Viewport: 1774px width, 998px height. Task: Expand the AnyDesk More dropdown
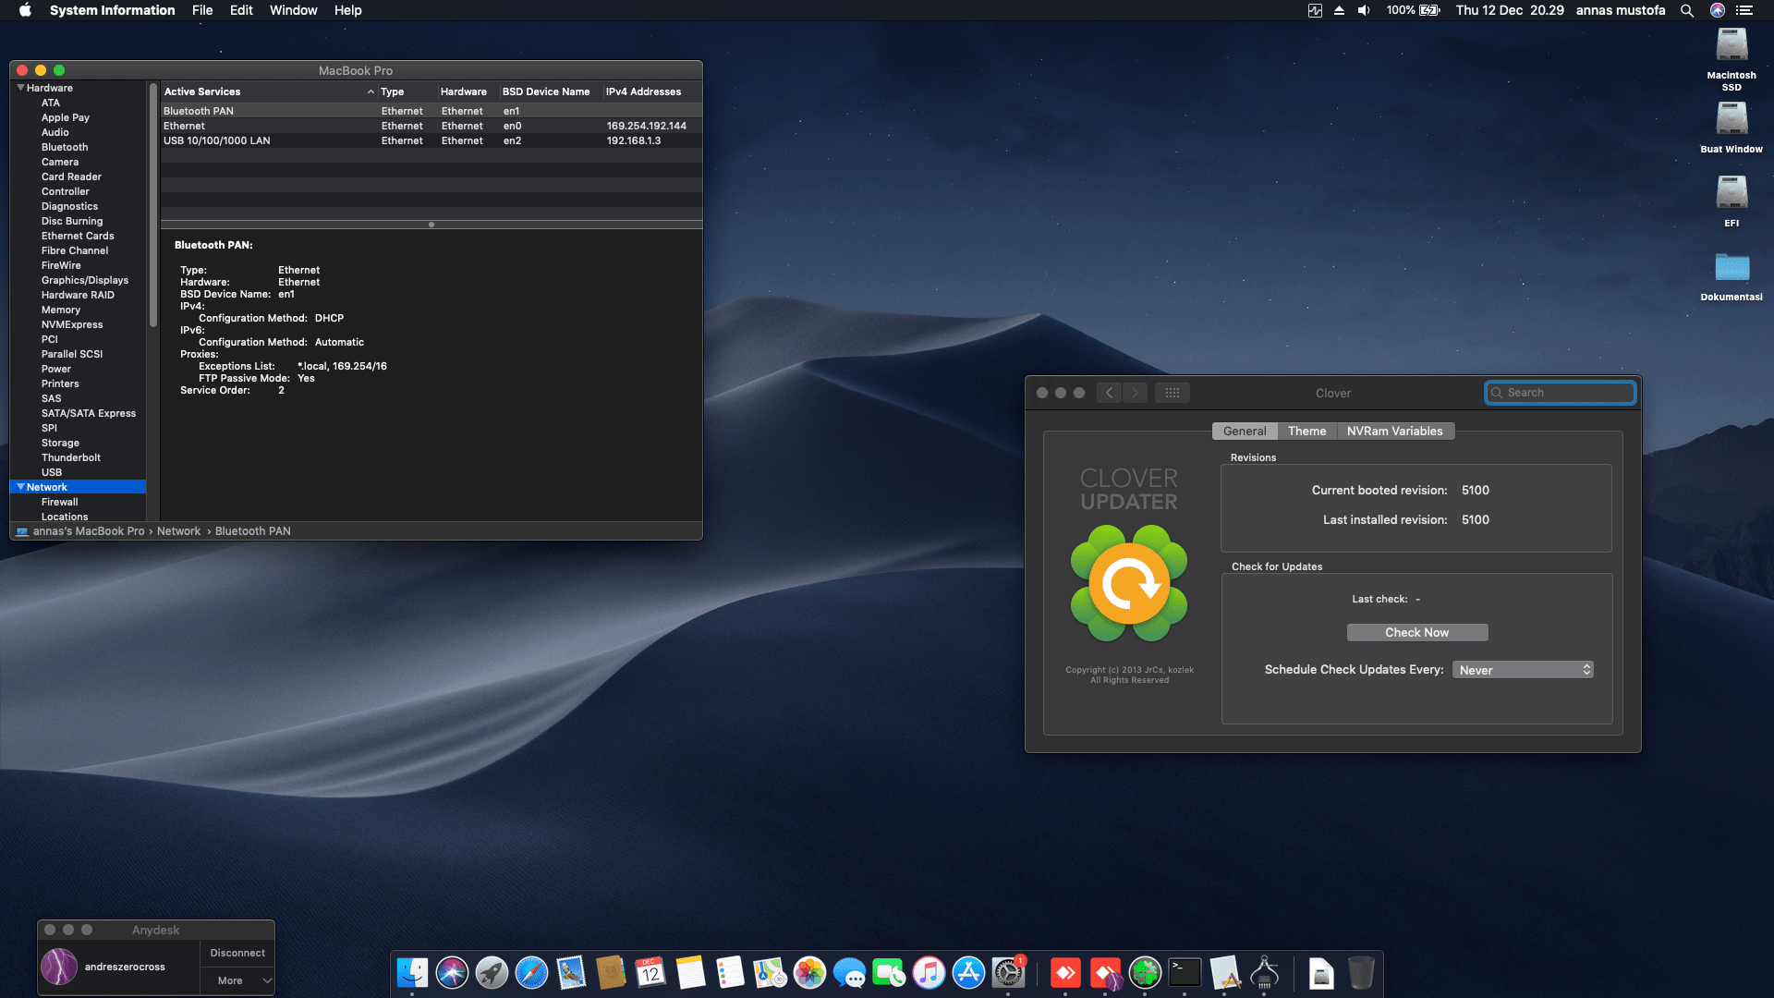237,980
